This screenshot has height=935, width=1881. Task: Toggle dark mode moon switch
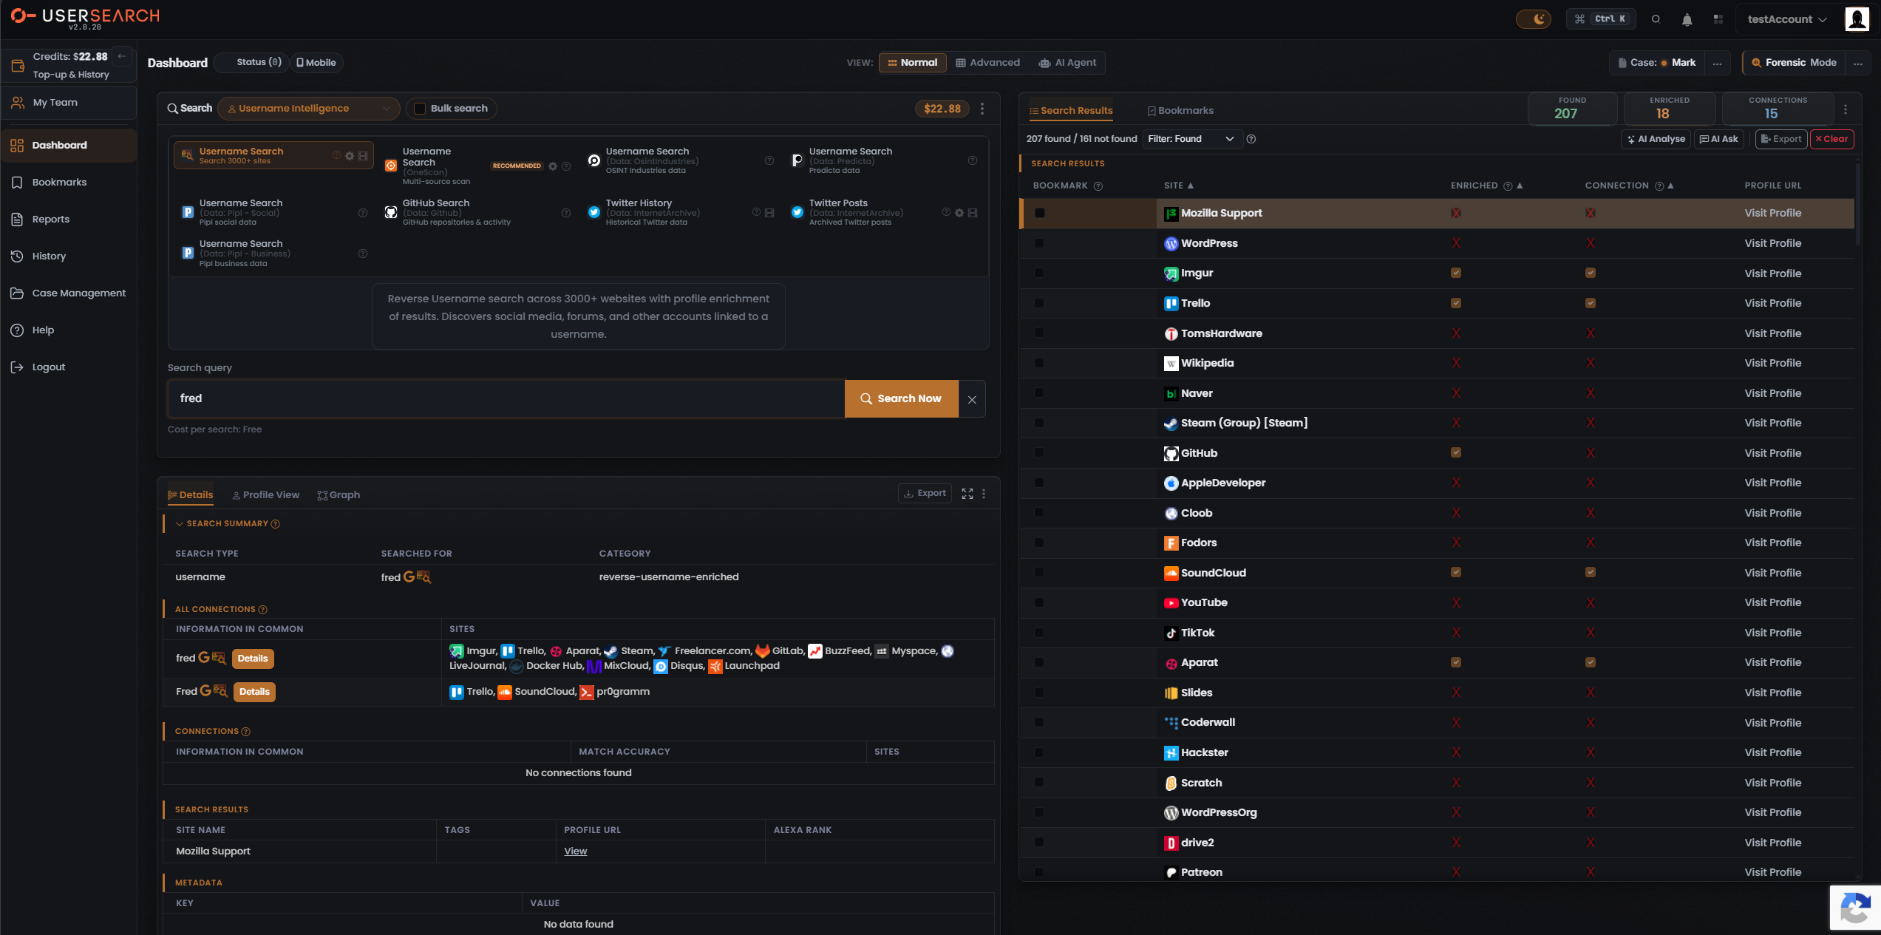coord(1533,19)
